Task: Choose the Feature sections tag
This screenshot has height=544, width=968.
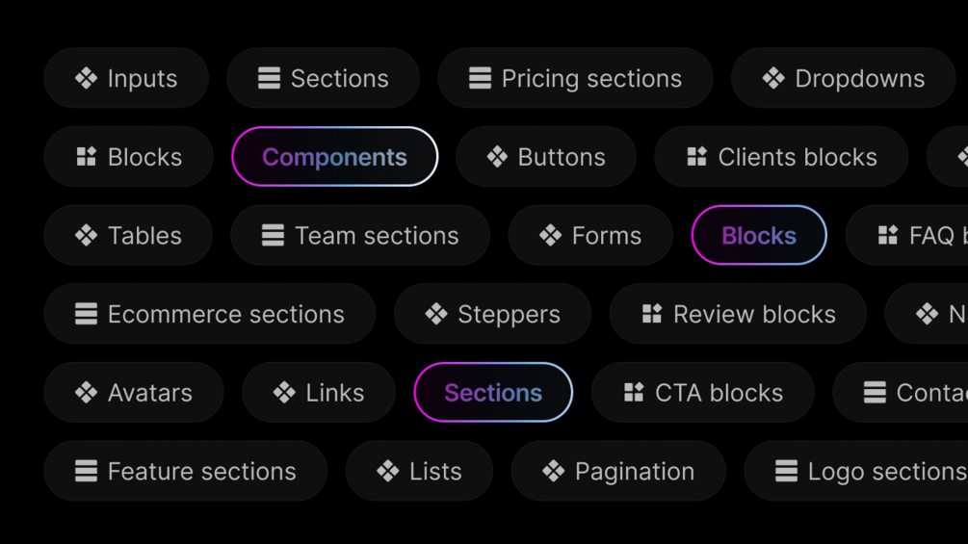Action: (x=185, y=471)
